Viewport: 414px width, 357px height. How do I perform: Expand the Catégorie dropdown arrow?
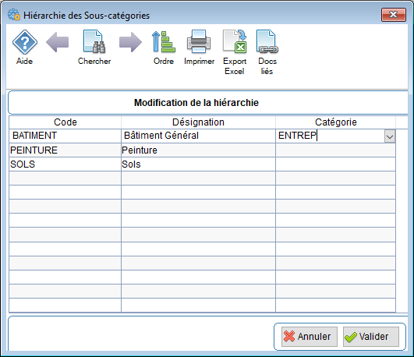(390, 136)
